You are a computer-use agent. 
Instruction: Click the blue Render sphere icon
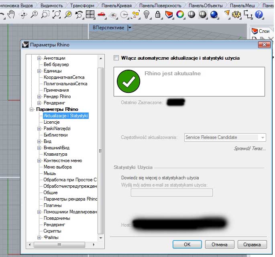pos(214,14)
